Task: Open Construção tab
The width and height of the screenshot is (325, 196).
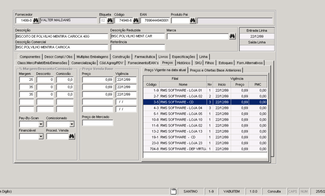Action: (x=121, y=57)
